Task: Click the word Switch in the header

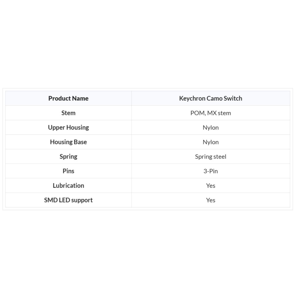Action: click(233, 98)
